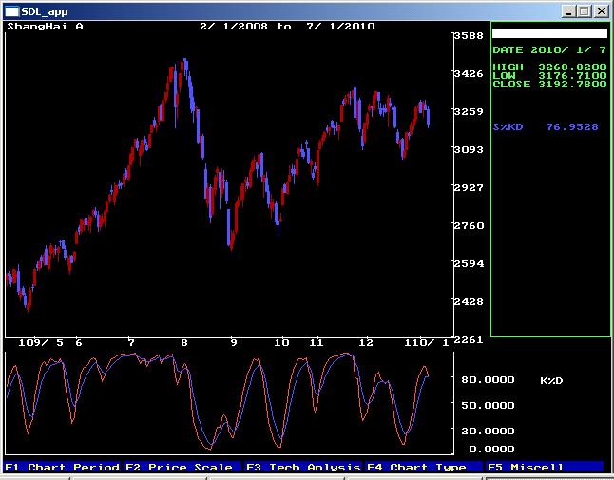Click the 110/ 1 time axis label
This screenshot has height=480, width=614.
coord(427,343)
